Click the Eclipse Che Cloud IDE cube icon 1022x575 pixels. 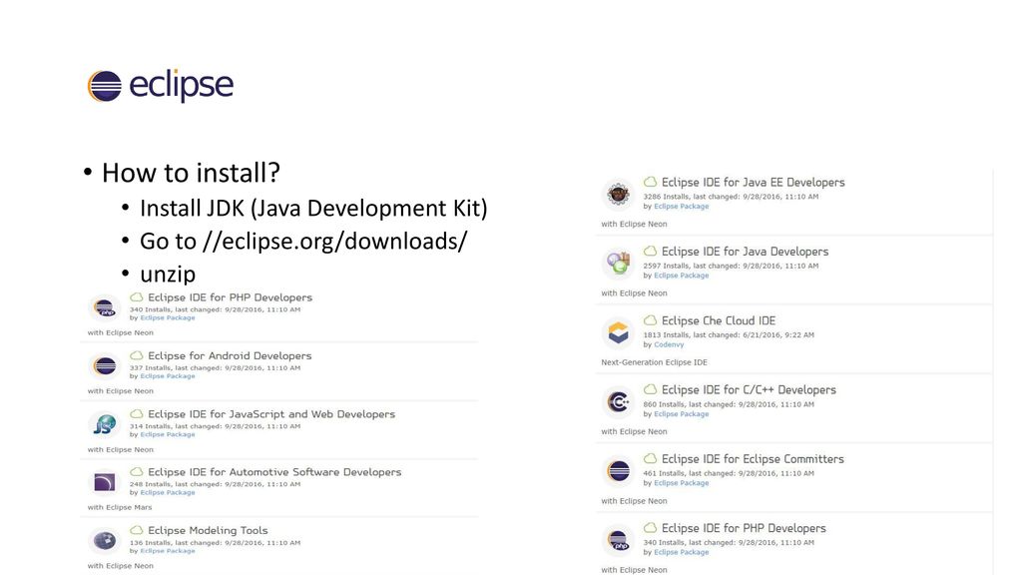pyautogui.click(x=618, y=332)
